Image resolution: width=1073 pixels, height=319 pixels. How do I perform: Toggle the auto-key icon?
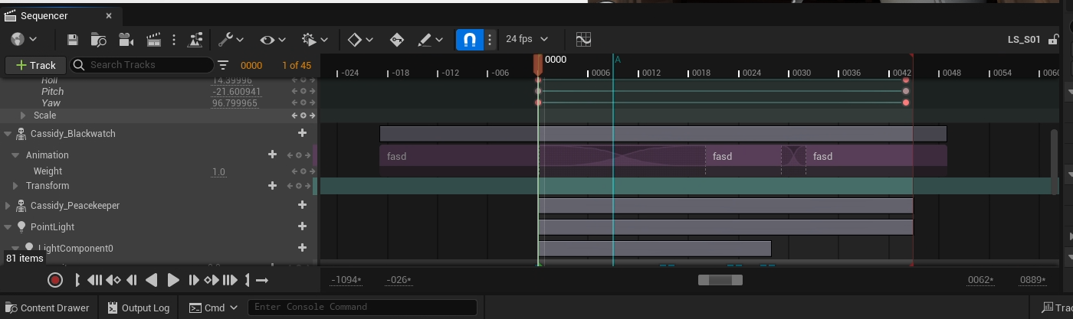[397, 39]
